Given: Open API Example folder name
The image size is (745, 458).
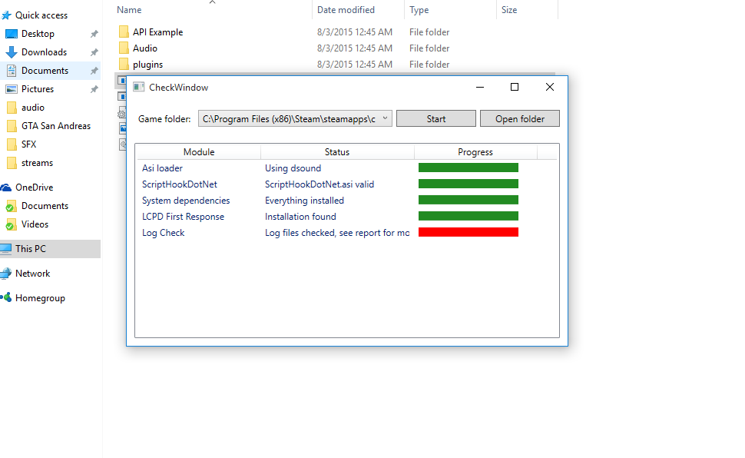Looking at the screenshot, I should point(157,32).
